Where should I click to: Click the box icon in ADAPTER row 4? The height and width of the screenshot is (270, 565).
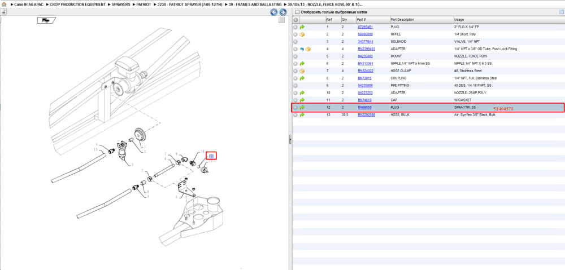tap(308, 49)
